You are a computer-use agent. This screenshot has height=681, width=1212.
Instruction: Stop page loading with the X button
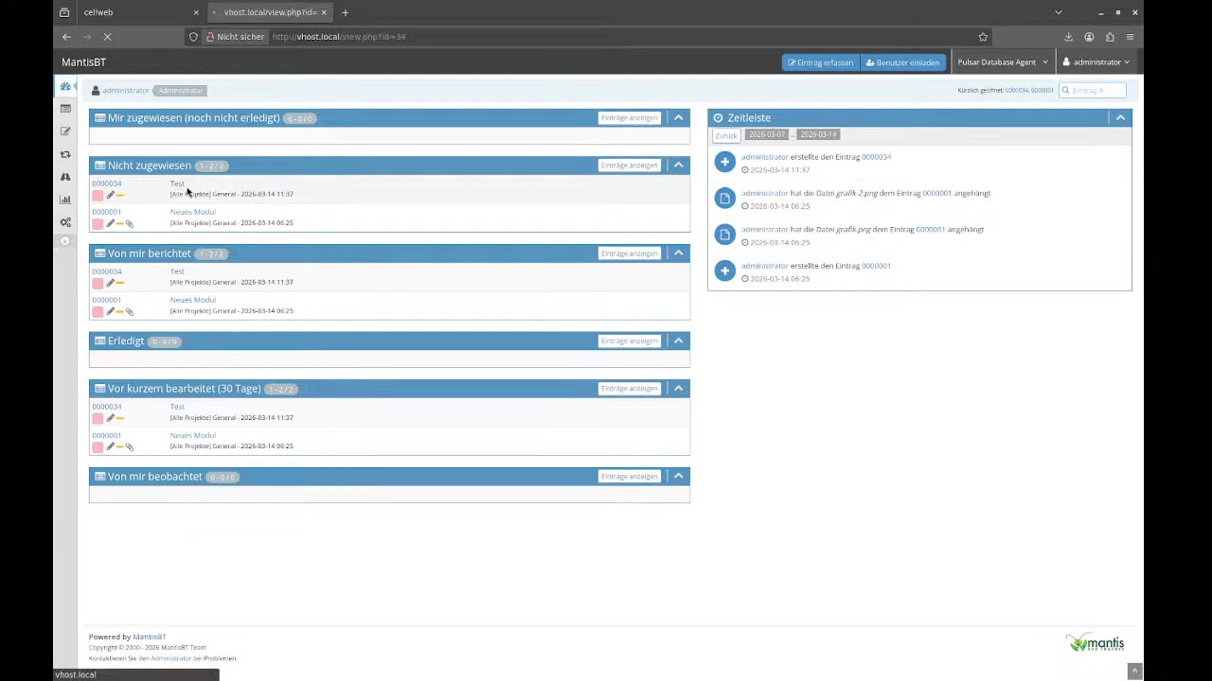[108, 37]
